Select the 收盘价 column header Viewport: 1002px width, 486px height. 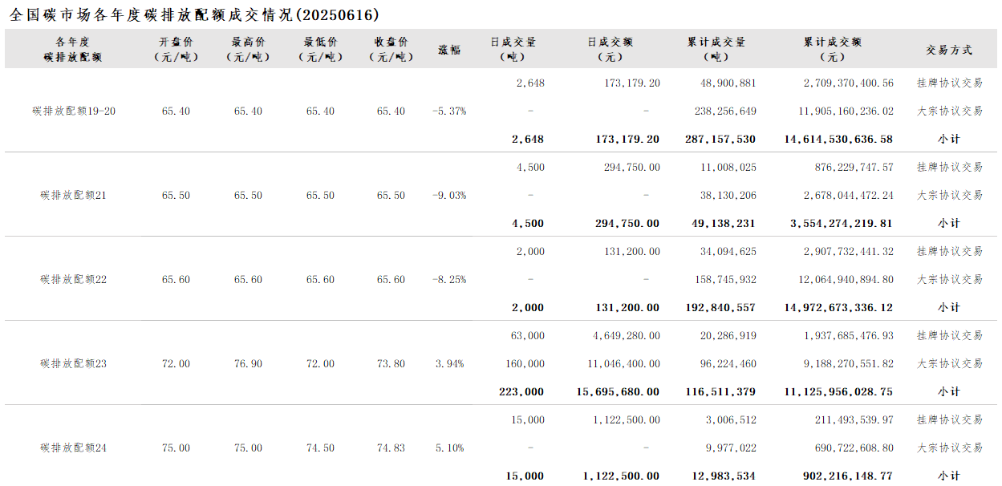point(391,49)
